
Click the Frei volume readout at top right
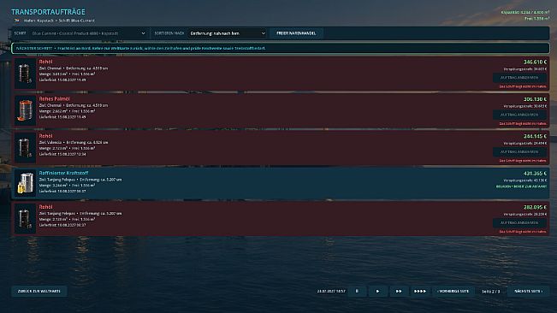536,19
